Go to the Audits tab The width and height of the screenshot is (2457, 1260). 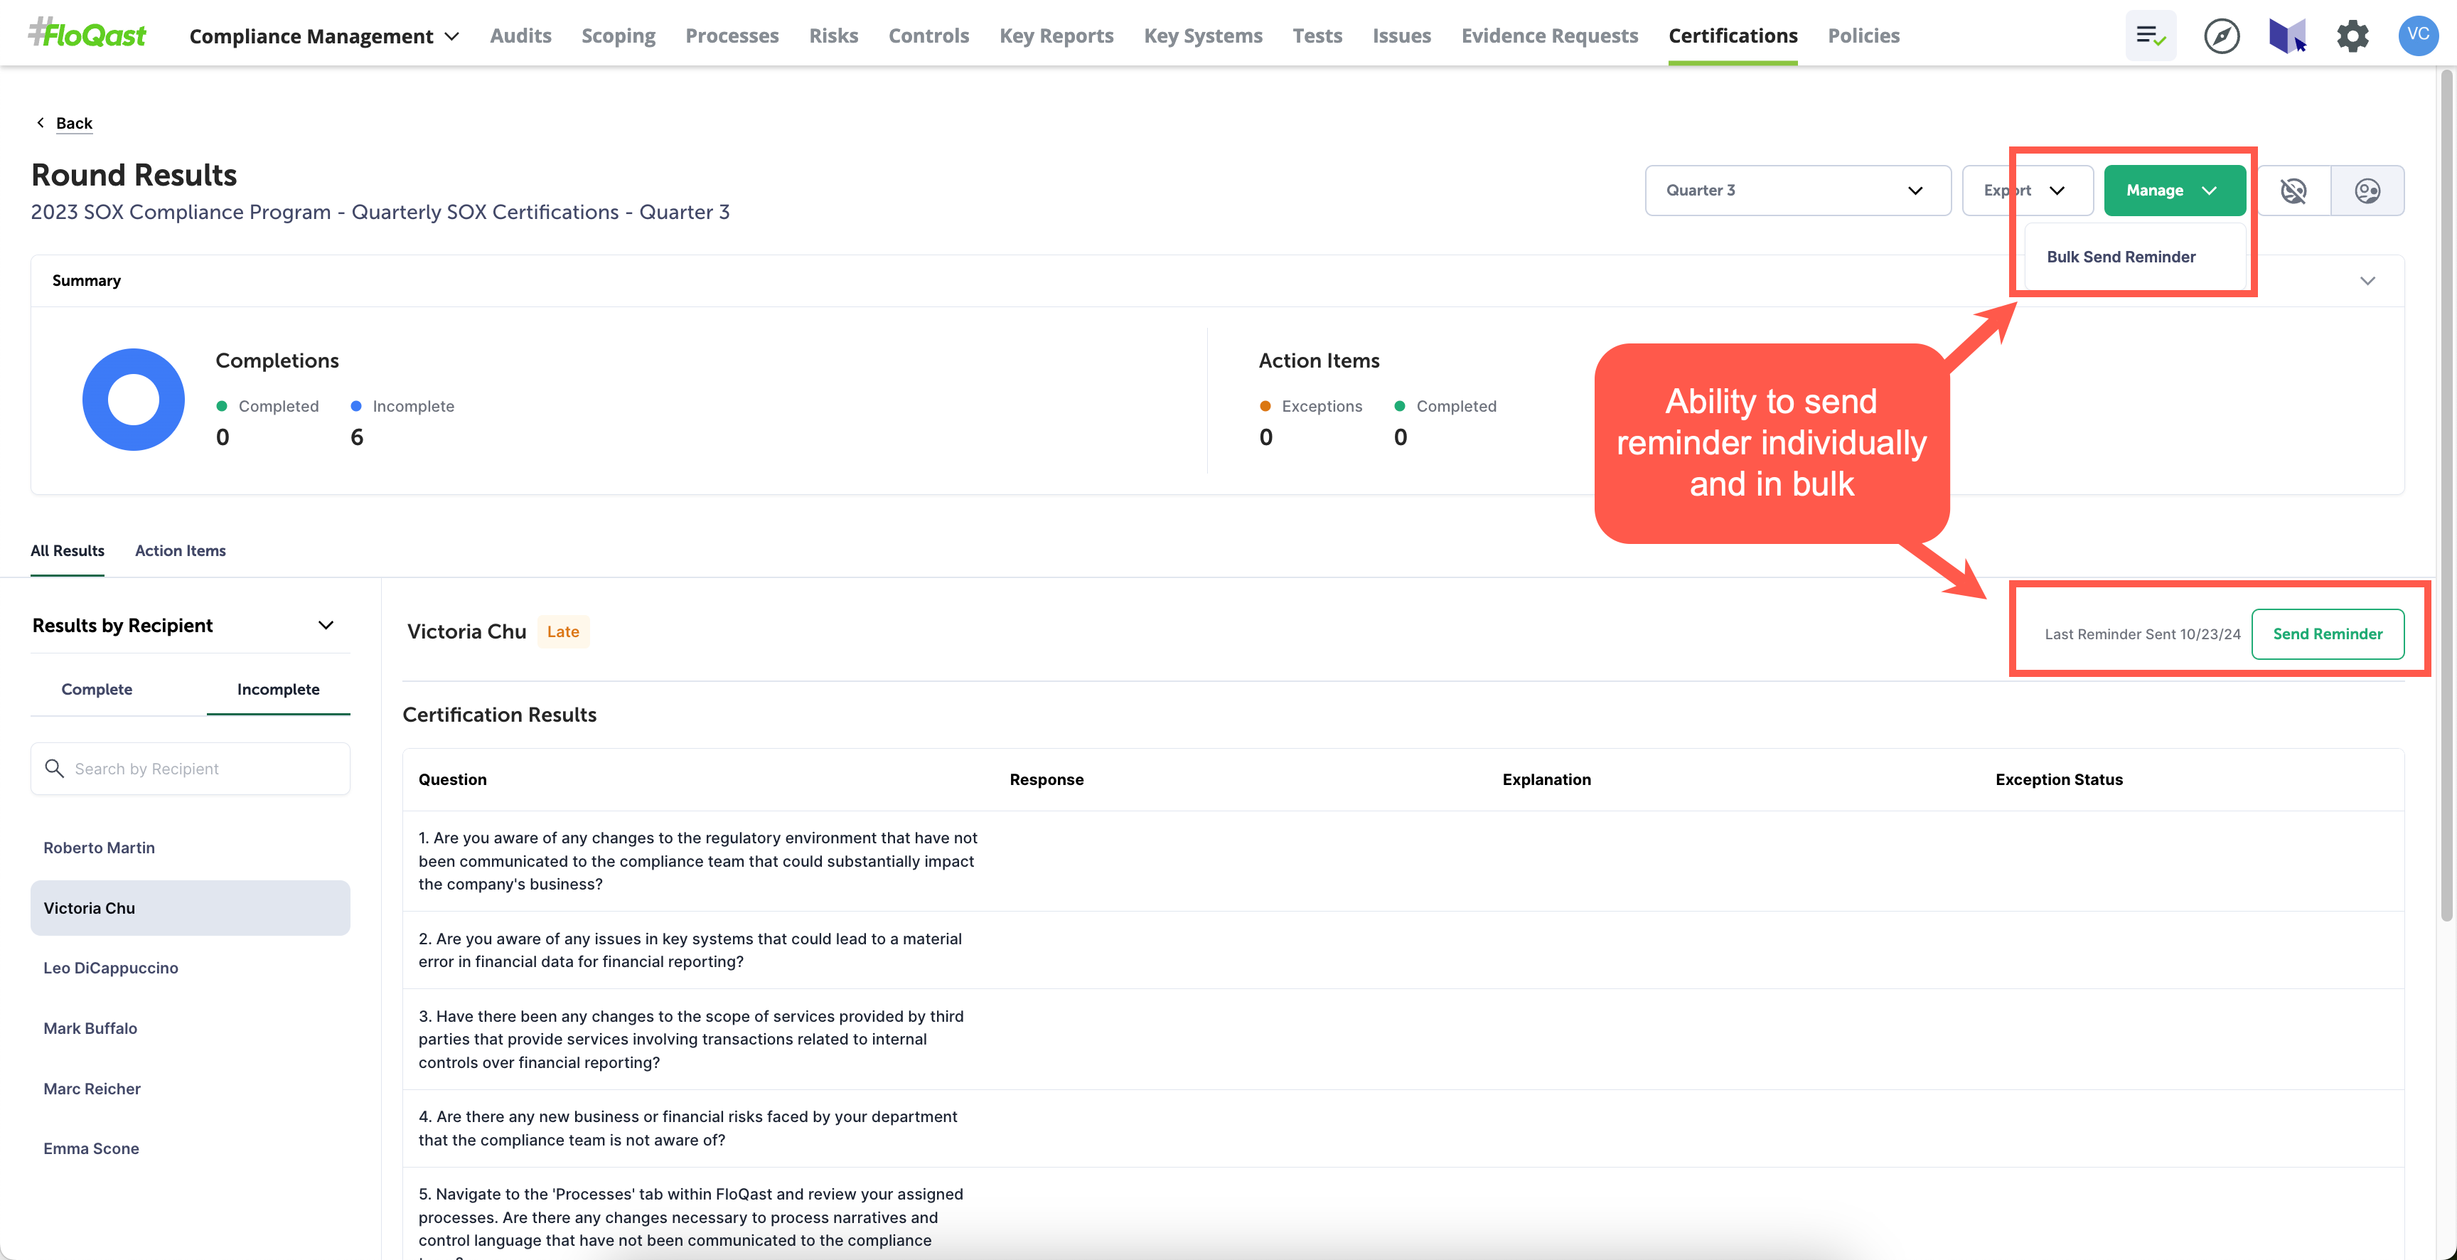pyautogui.click(x=521, y=36)
